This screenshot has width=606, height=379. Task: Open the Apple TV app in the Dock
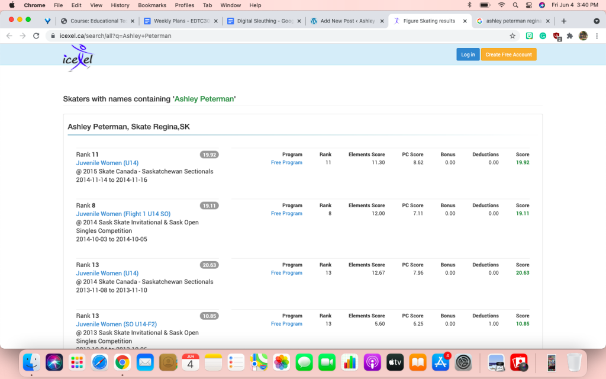(395, 362)
